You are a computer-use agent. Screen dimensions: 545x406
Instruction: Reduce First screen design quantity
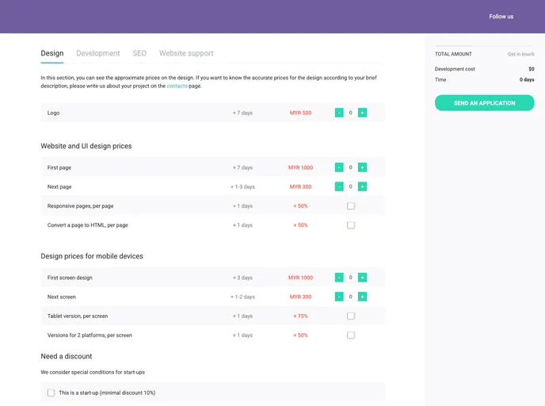click(x=339, y=278)
